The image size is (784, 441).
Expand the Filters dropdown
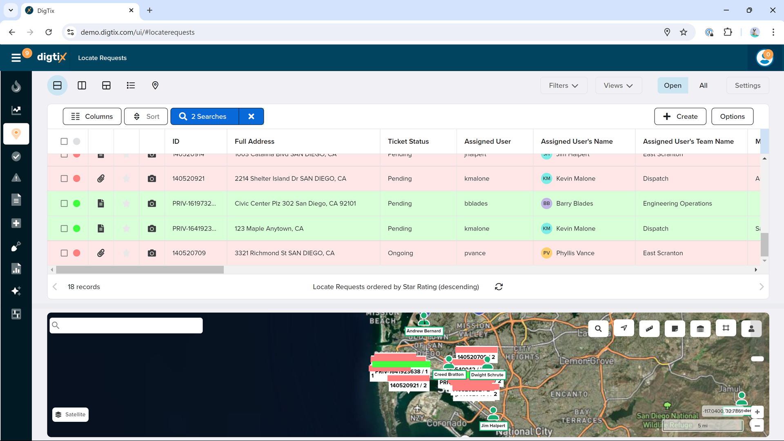563,85
